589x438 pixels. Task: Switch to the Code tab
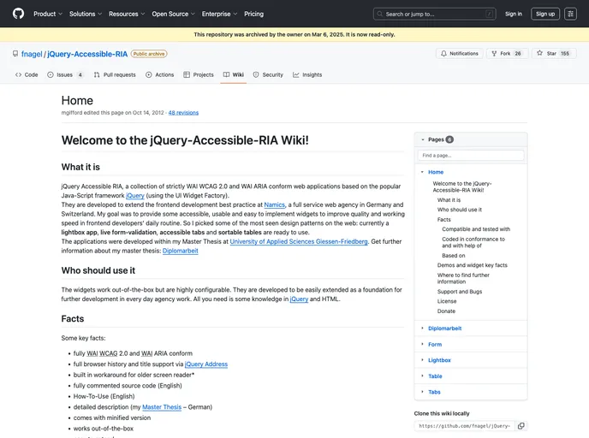[x=27, y=74]
